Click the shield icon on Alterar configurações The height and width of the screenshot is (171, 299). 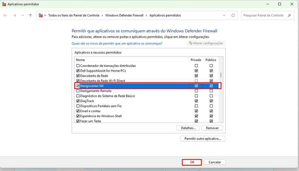(x=190, y=43)
